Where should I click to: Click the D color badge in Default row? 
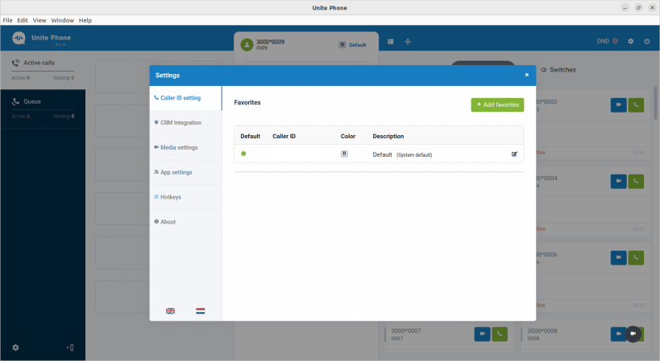(344, 154)
